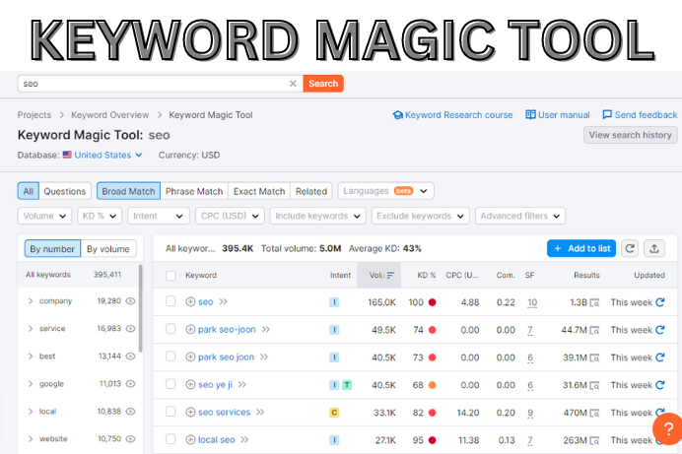
Task: Switch to the Questions tab
Action: point(66,191)
